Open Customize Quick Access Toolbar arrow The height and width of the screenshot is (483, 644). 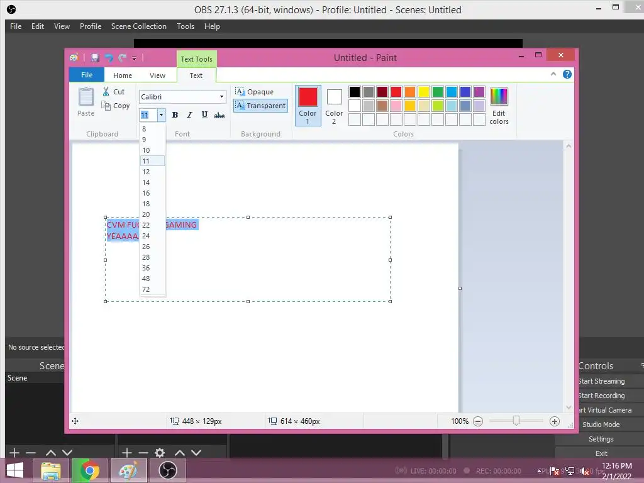tap(135, 58)
